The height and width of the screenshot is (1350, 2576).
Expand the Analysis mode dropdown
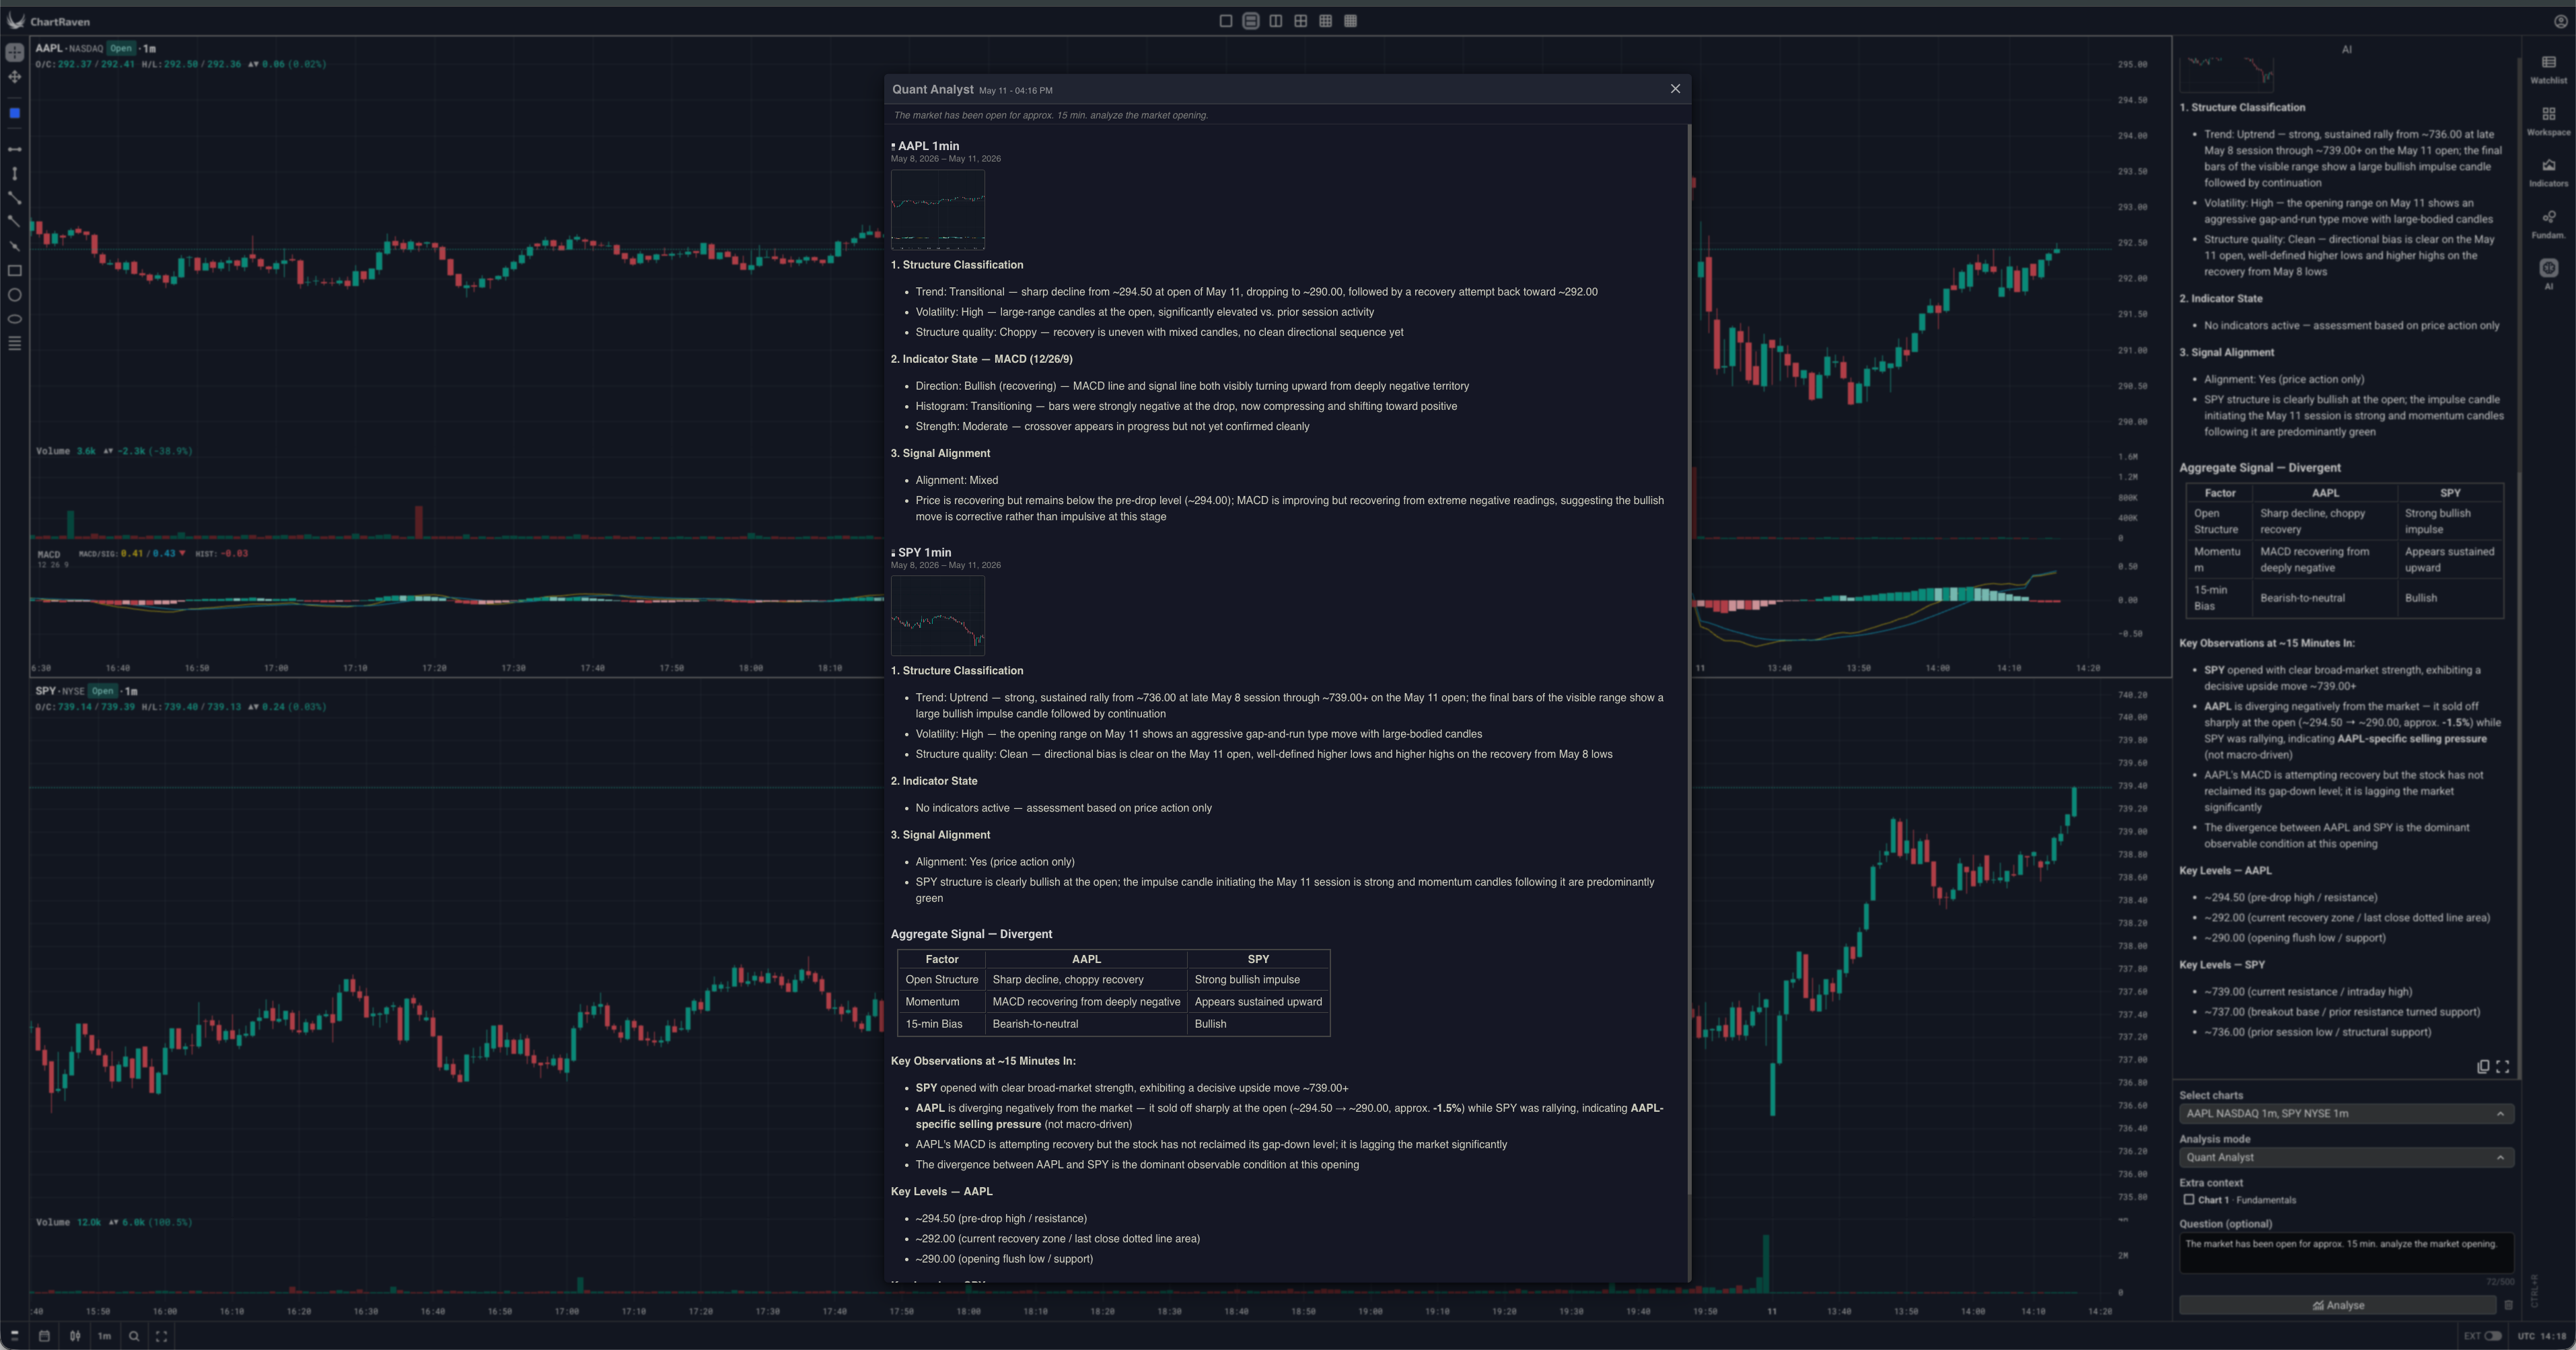click(2346, 1158)
